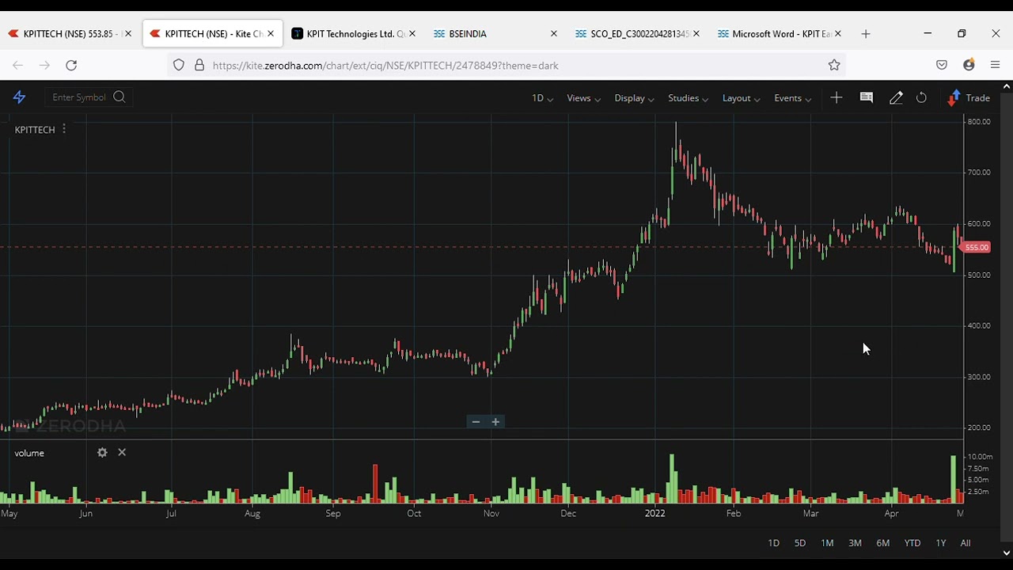Open the 1D interval dropdown
Image resolution: width=1013 pixels, height=570 pixels.
(x=542, y=98)
